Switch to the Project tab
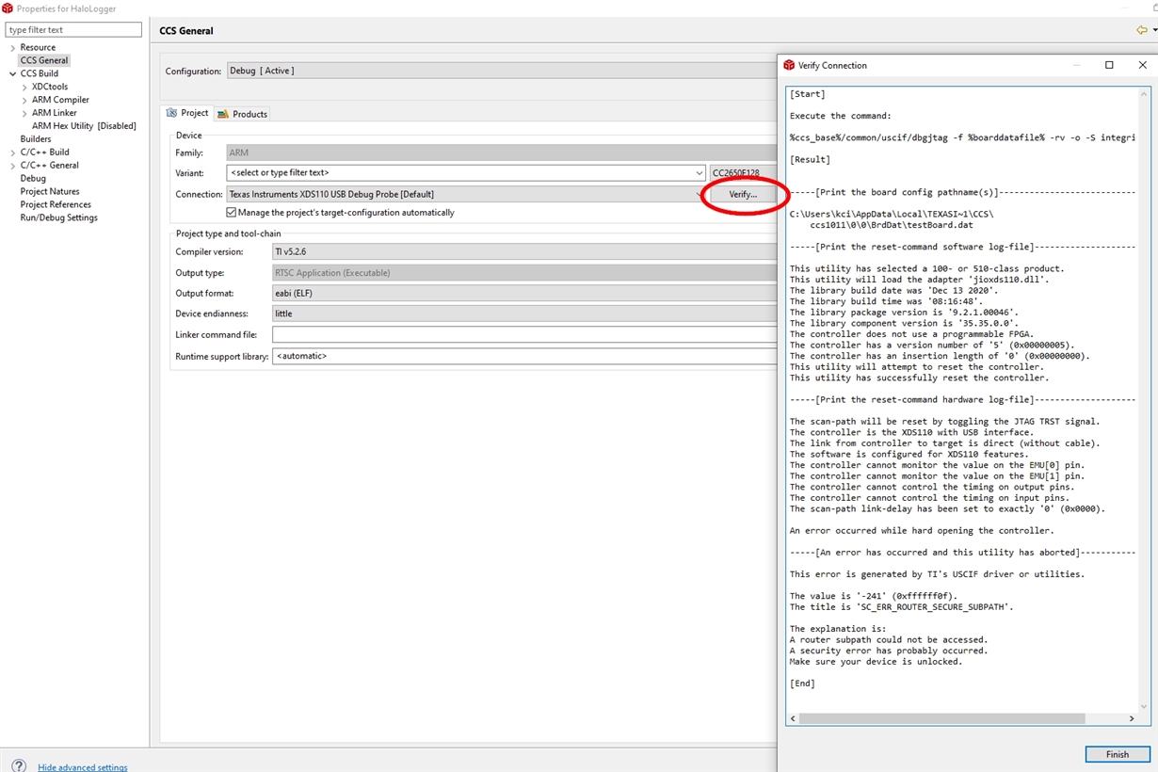The image size is (1158, 772). click(x=188, y=113)
